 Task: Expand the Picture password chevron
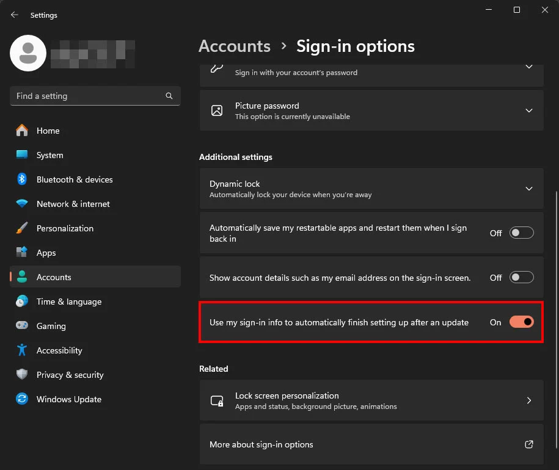(x=529, y=110)
